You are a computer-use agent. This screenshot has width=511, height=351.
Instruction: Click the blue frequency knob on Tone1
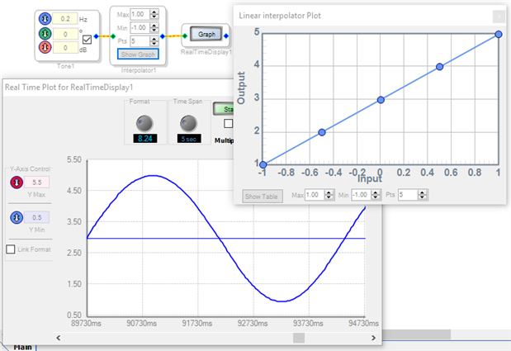pos(45,18)
